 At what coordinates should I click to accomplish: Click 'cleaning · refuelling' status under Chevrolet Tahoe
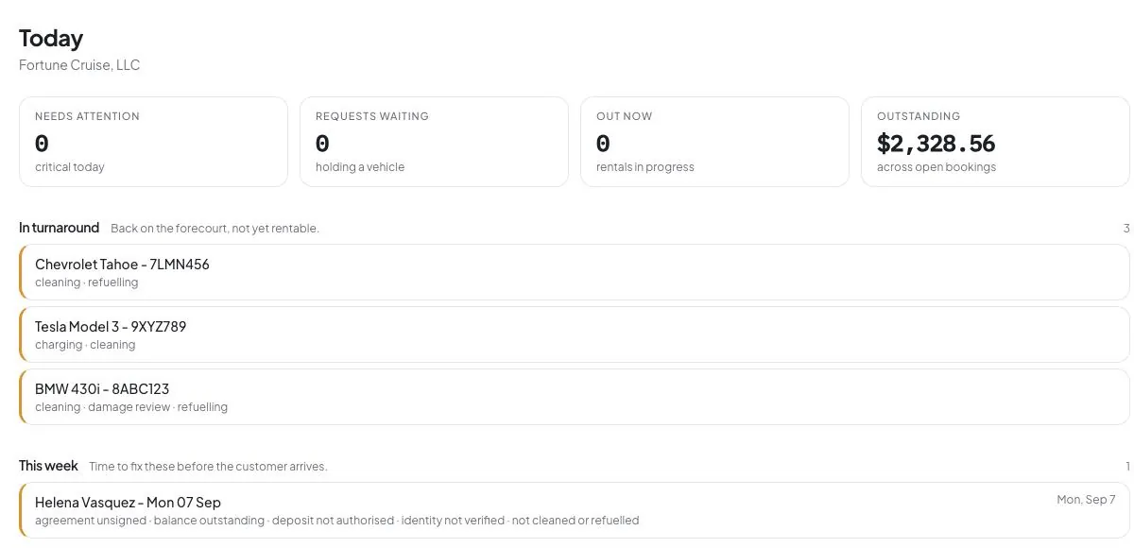click(87, 283)
